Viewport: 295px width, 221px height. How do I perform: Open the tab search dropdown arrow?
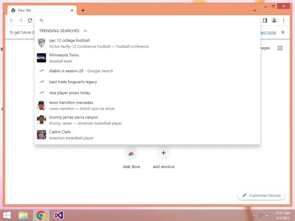(x=255, y=10)
